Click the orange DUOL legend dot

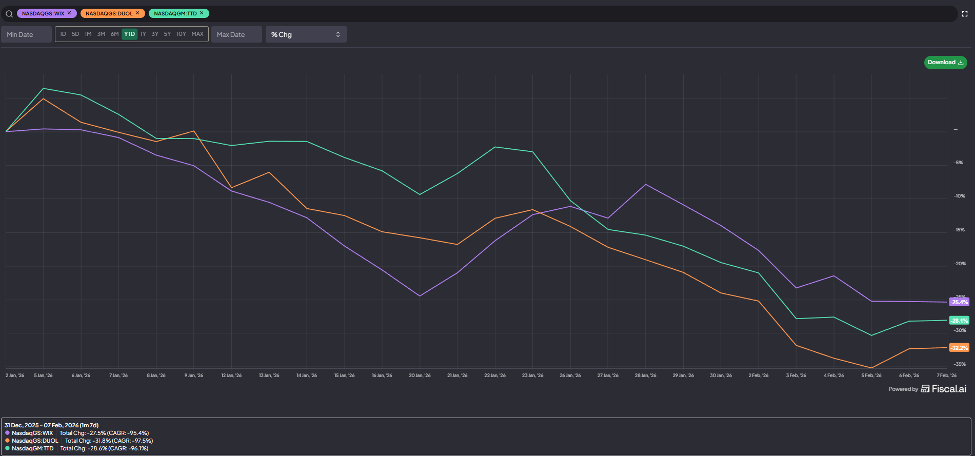[7, 441]
